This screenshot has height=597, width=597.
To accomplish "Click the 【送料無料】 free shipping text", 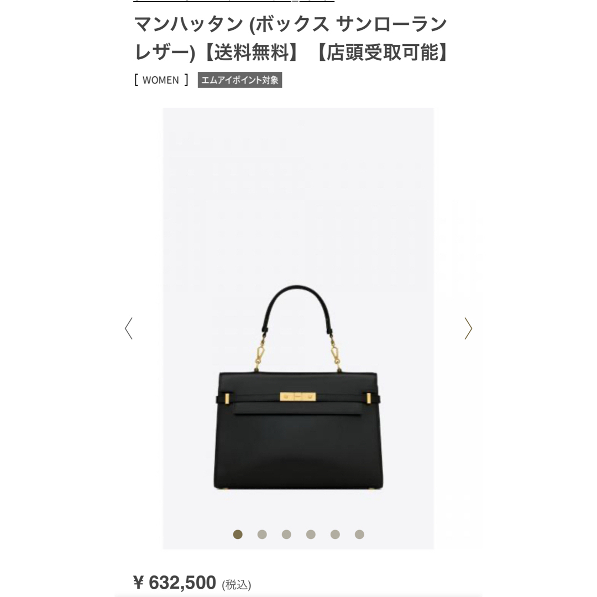I will pyautogui.click(x=252, y=52).
